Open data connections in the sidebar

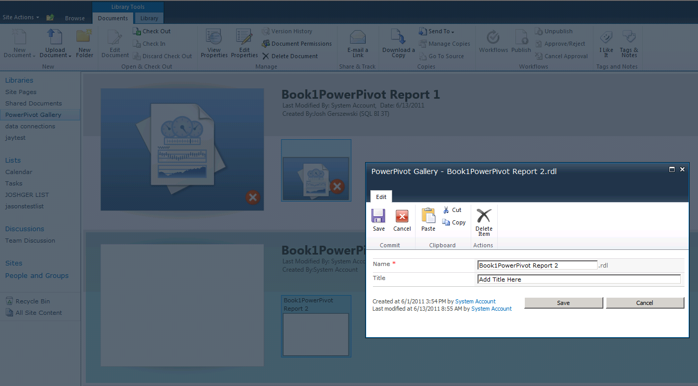pos(30,126)
